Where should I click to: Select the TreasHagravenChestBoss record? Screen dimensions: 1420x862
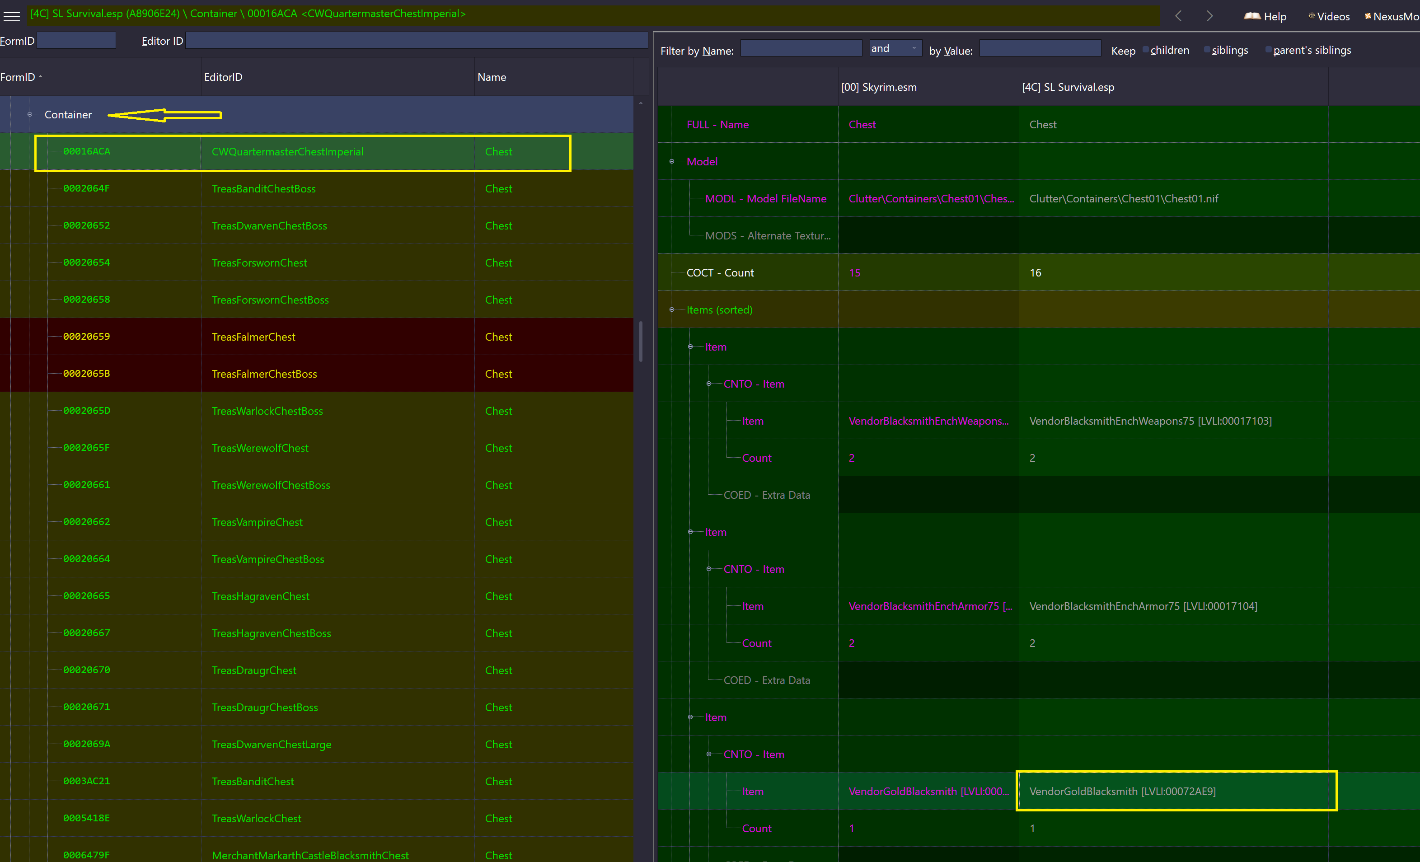pos(316,633)
